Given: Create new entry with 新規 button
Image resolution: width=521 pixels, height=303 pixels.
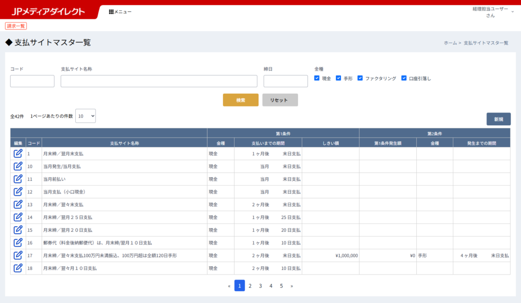Looking at the screenshot, I should (498, 119).
